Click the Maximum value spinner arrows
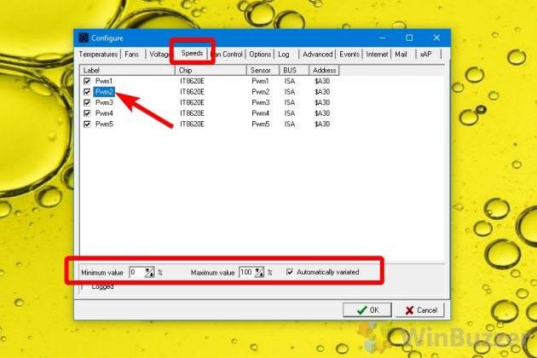 click(x=260, y=272)
